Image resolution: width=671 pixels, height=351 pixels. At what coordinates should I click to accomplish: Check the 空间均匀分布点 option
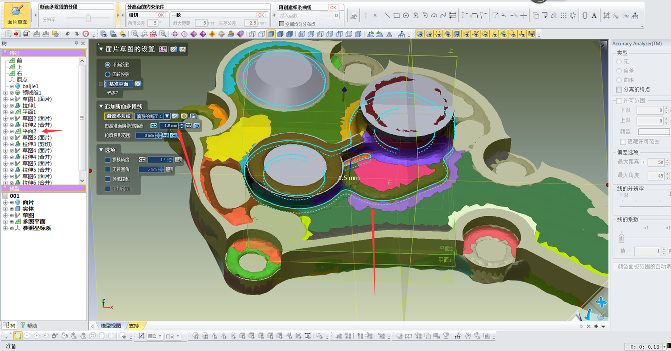[x=281, y=24]
